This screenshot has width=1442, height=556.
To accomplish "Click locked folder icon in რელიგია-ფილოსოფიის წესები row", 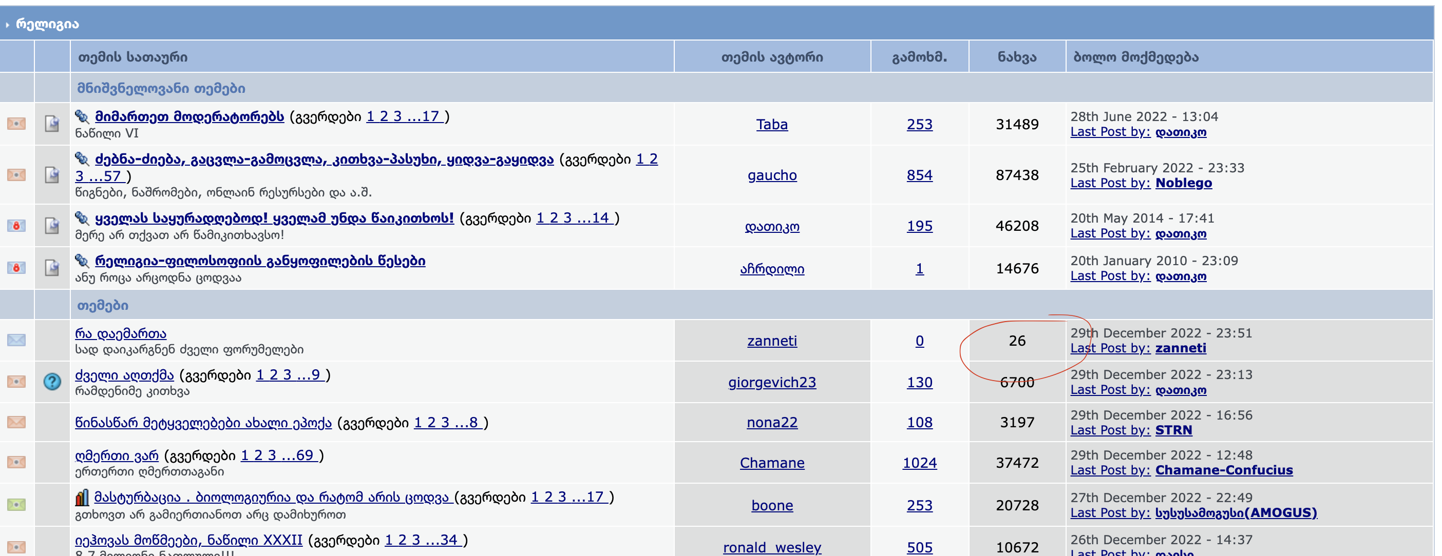I will [16, 268].
